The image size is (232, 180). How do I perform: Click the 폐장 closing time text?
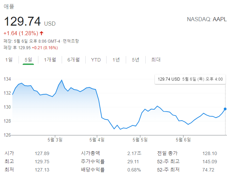pos(32,41)
